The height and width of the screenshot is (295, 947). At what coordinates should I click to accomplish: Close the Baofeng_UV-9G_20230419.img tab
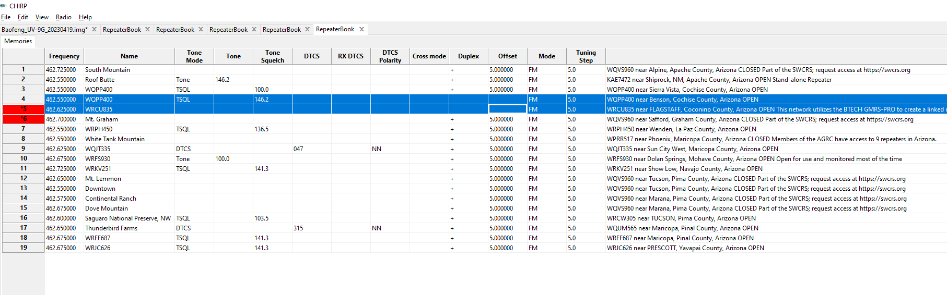tap(95, 29)
